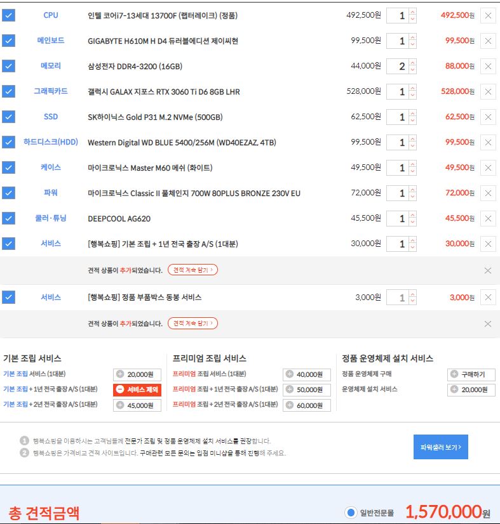
Task: Toggle the 메모리 row checkbox
Action: coord(8,66)
